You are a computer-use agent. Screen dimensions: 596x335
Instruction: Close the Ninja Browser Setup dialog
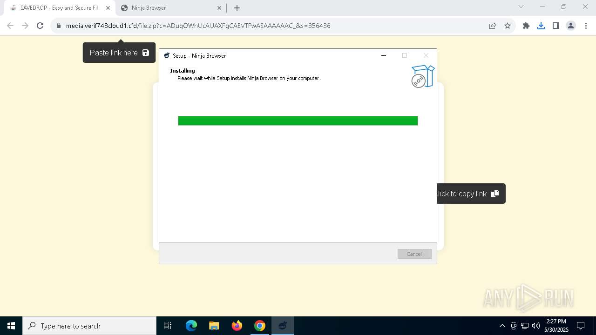pyautogui.click(x=426, y=55)
